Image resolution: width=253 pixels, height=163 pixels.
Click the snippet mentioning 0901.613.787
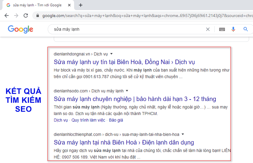coord(142,74)
